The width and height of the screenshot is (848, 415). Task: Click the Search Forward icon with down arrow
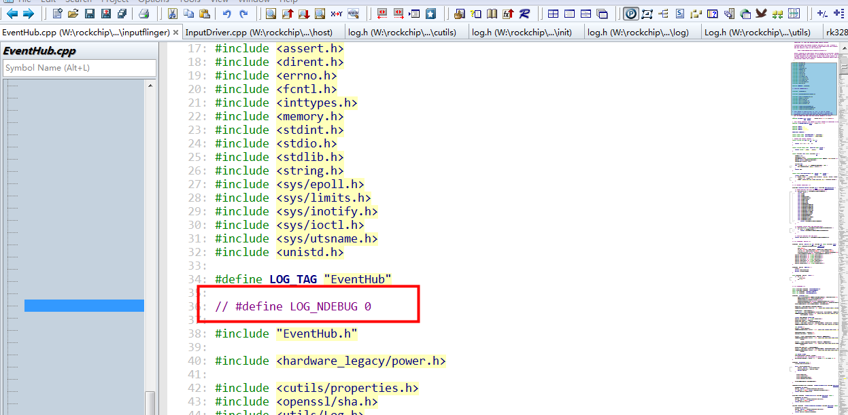click(304, 14)
